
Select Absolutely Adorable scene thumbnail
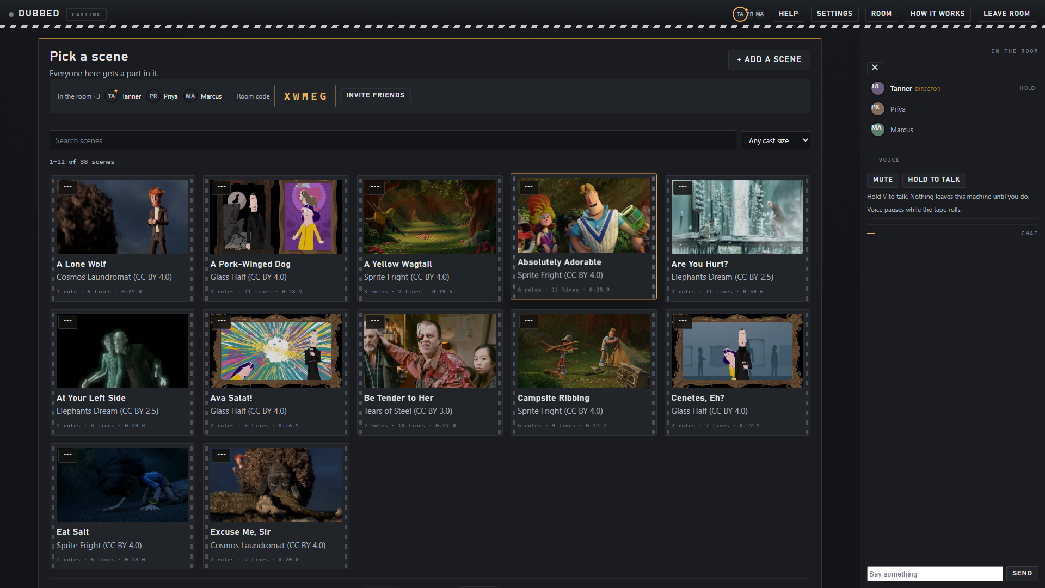(583, 216)
